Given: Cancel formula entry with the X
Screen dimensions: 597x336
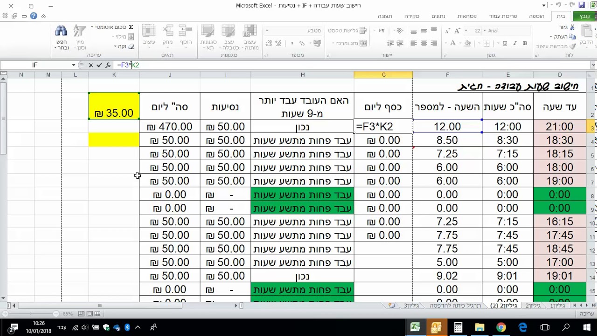Looking at the screenshot, I should pyautogui.click(x=91, y=65).
